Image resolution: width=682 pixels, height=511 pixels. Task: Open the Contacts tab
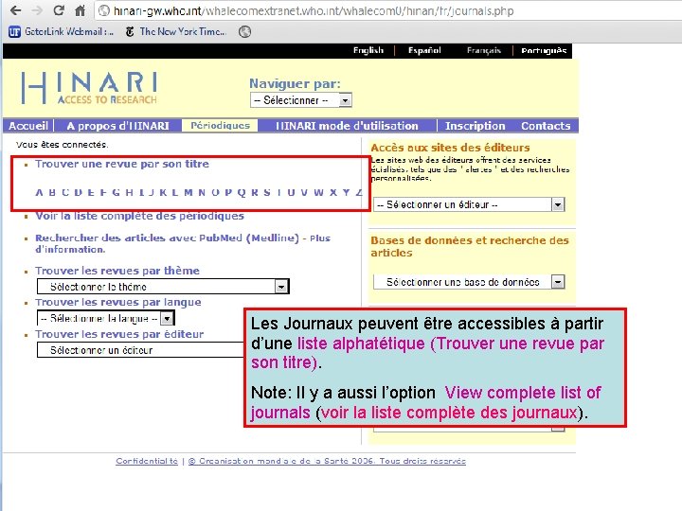[x=546, y=126]
